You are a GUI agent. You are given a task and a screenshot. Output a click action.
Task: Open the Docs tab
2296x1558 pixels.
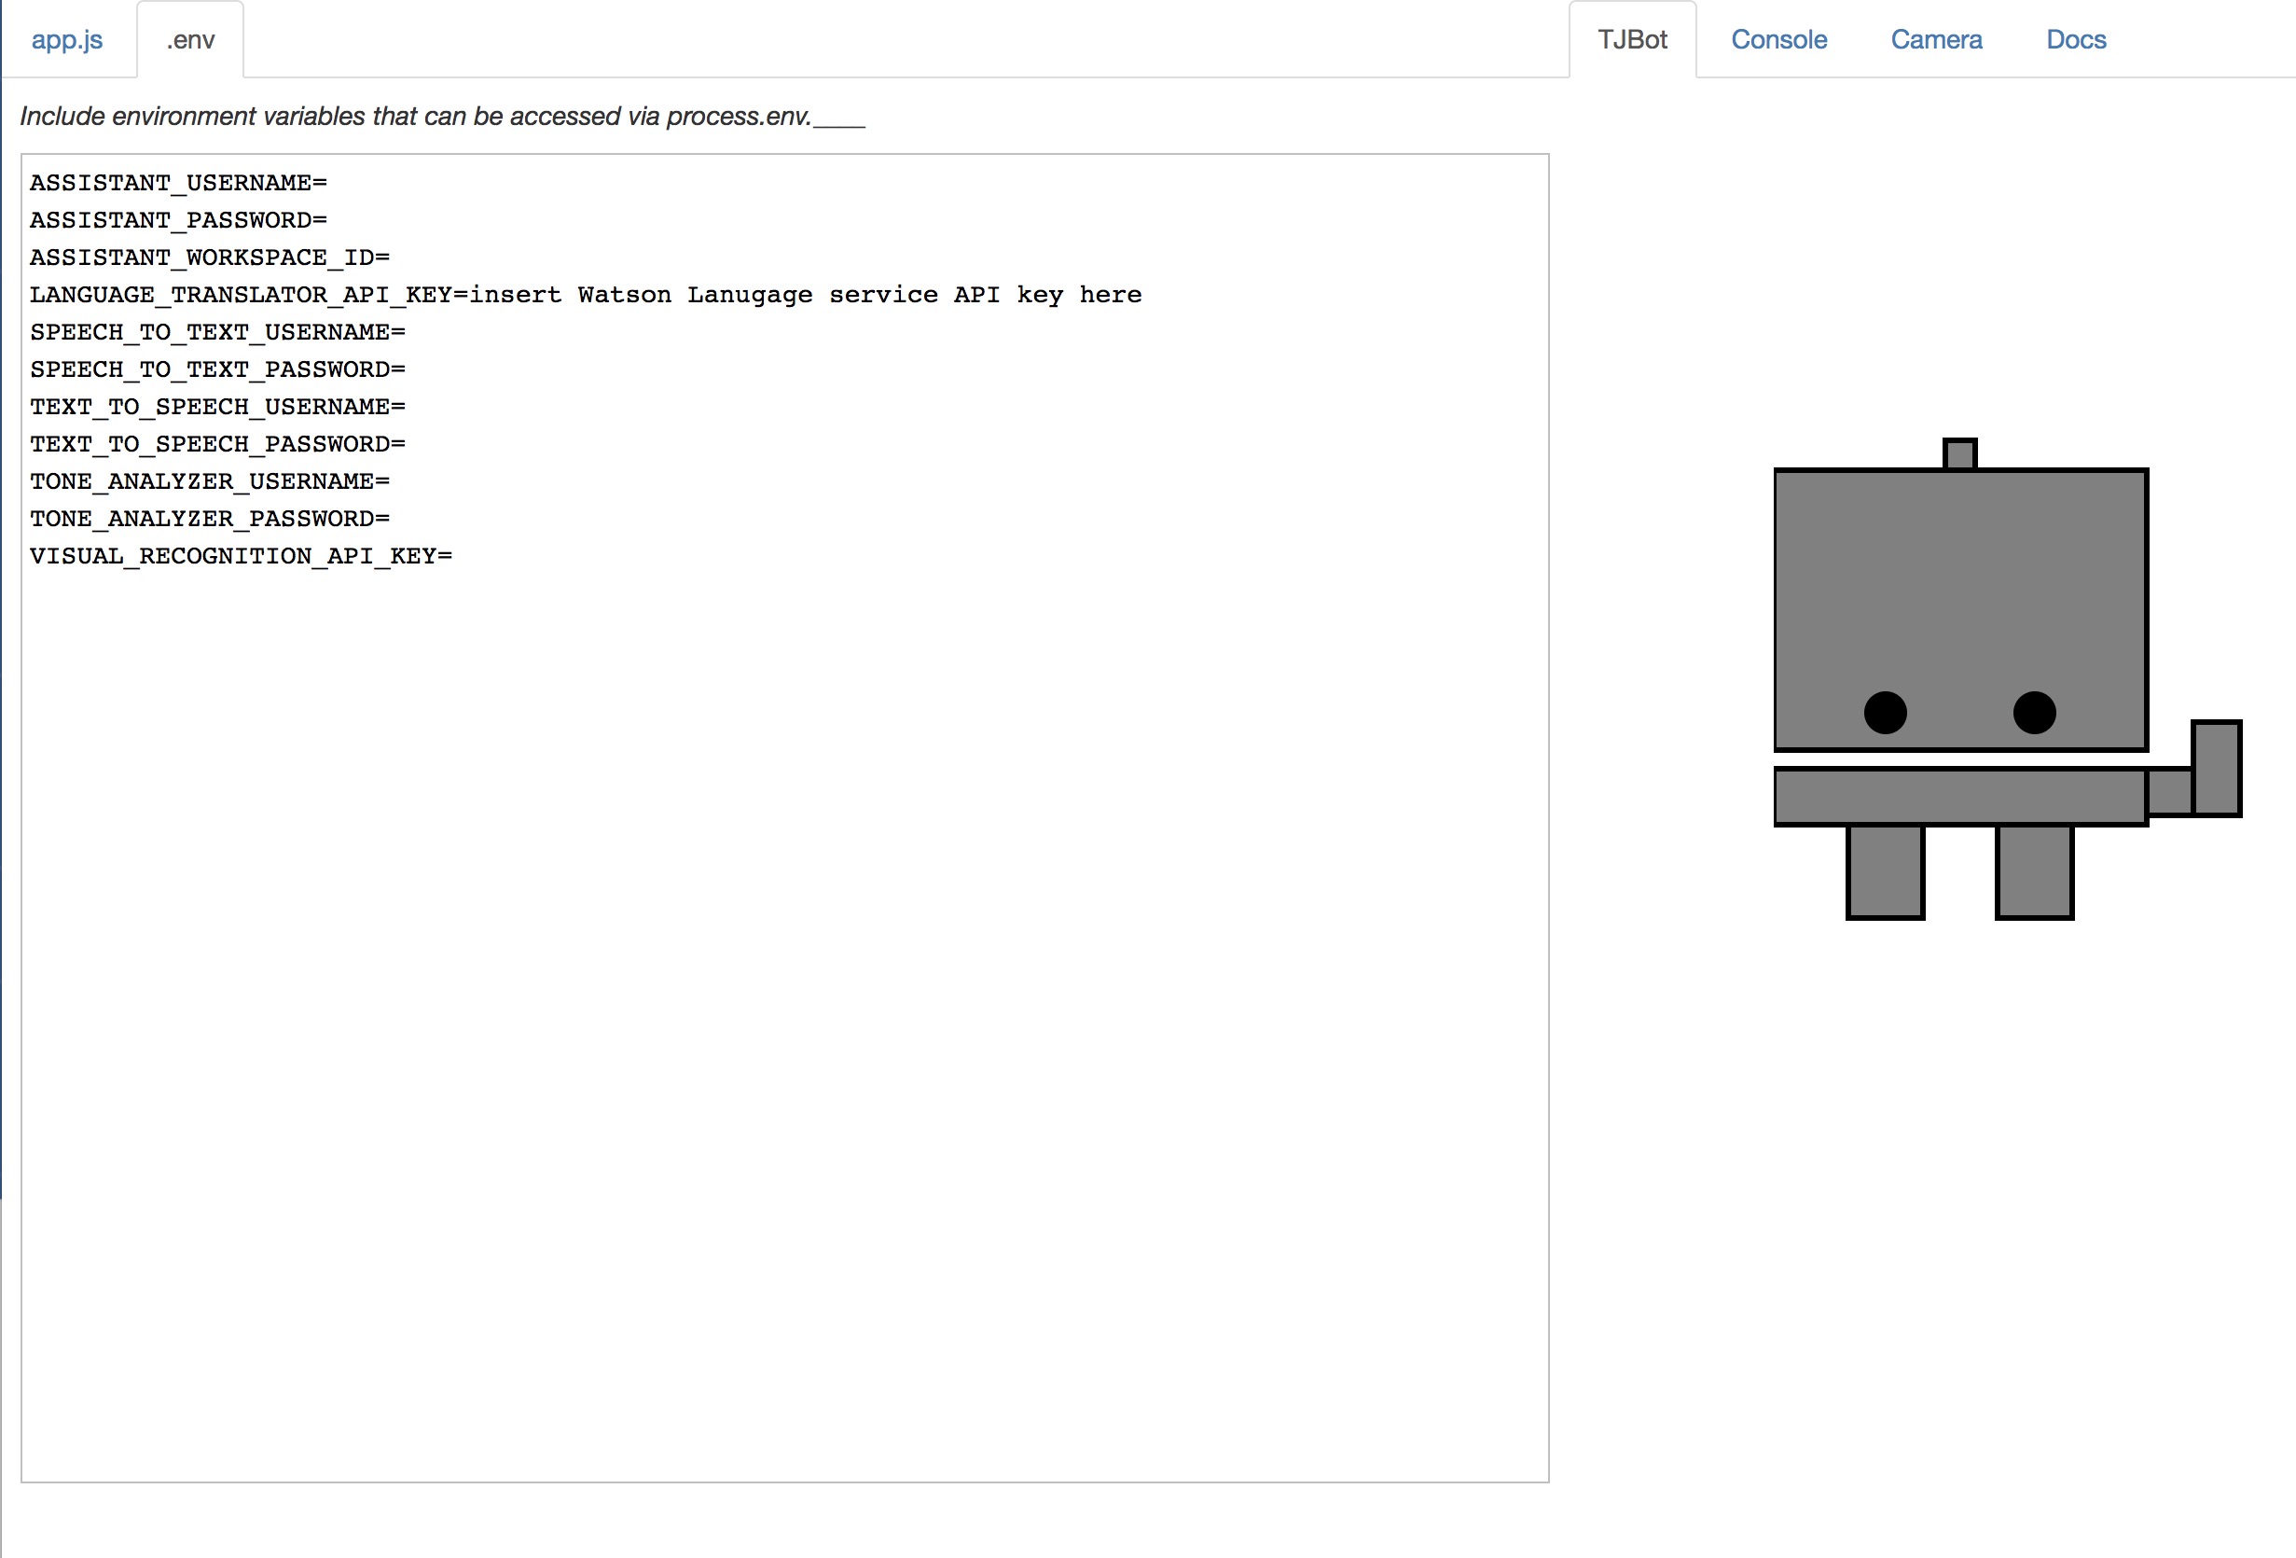click(2076, 39)
